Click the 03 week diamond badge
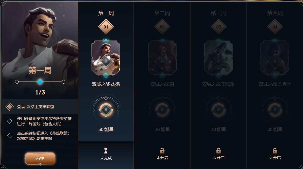Viewport: 303px width, 169px height. [x=219, y=27]
